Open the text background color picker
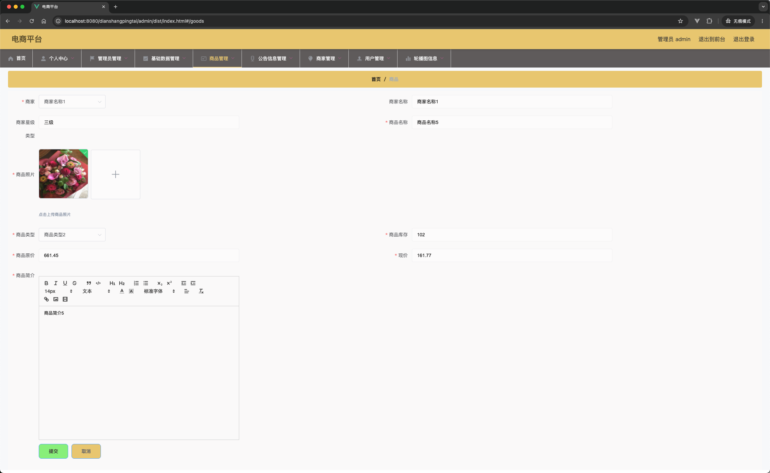Image resolution: width=770 pixels, height=473 pixels. click(x=131, y=291)
